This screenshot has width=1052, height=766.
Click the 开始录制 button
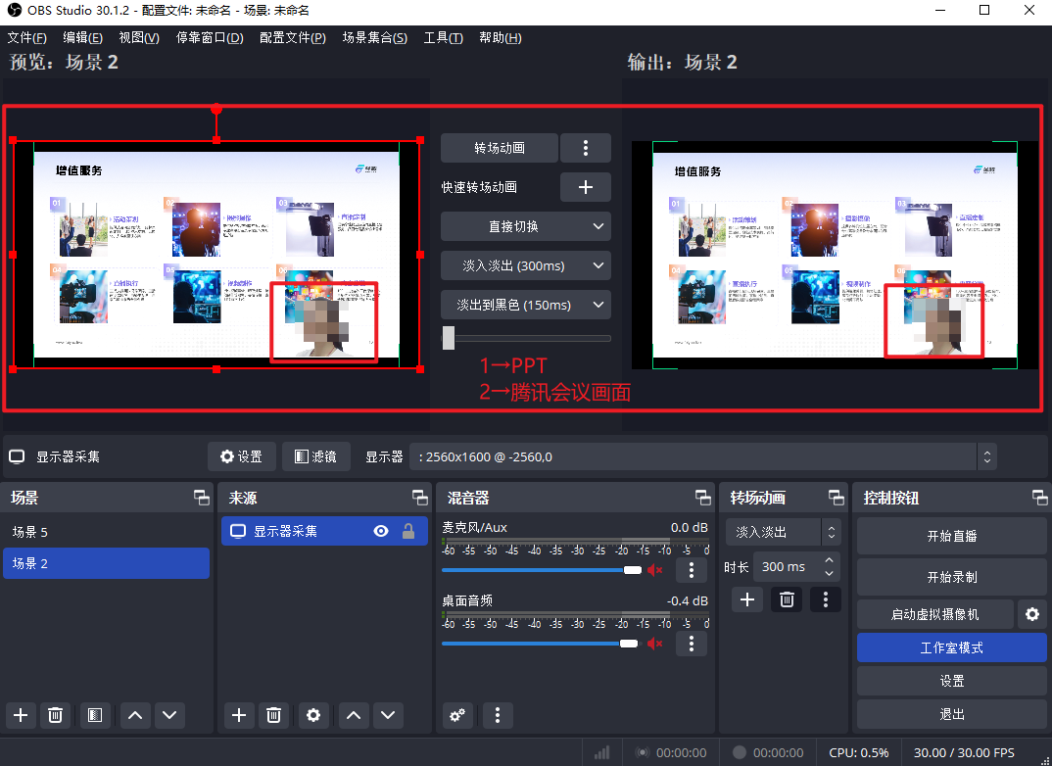951,577
